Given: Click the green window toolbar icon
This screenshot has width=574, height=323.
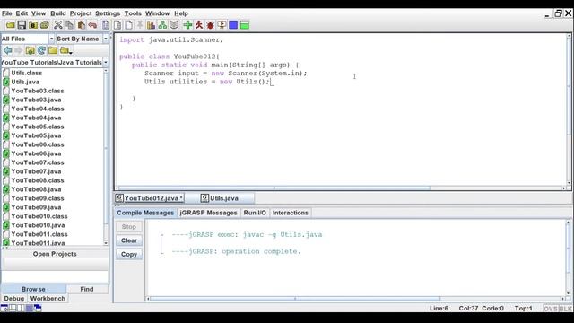Looking at the screenshot, I should pyautogui.click(x=245, y=25).
